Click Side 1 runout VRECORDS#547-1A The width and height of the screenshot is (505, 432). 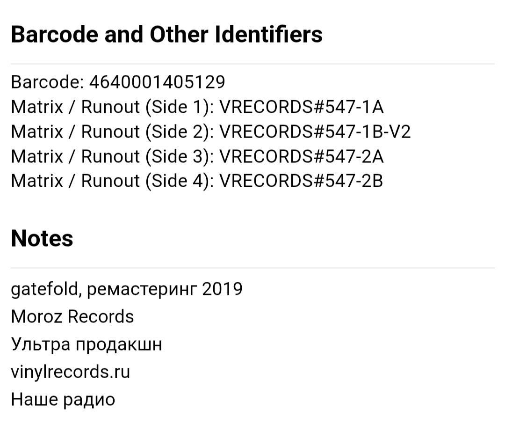302,107
